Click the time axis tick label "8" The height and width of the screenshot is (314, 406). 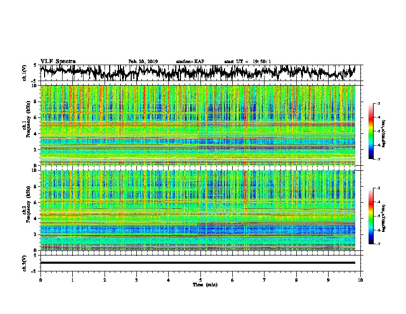[296, 280]
